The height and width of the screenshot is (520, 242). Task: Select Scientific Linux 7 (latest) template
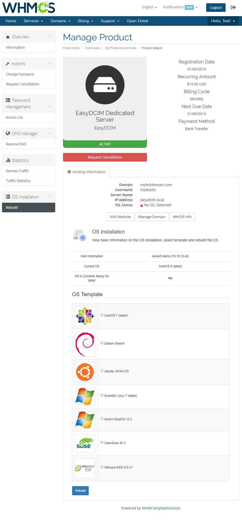point(102,395)
